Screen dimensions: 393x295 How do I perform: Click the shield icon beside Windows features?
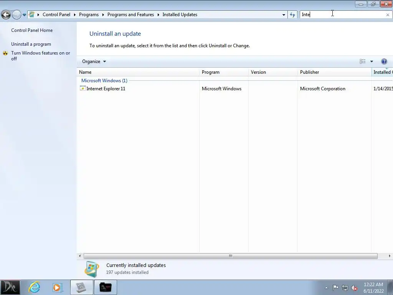point(5,53)
